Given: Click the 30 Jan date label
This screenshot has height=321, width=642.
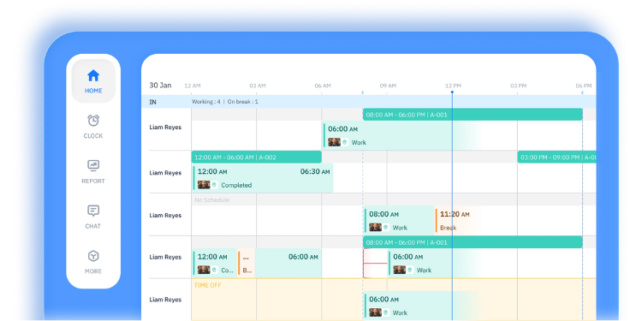Looking at the screenshot, I should [x=160, y=86].
